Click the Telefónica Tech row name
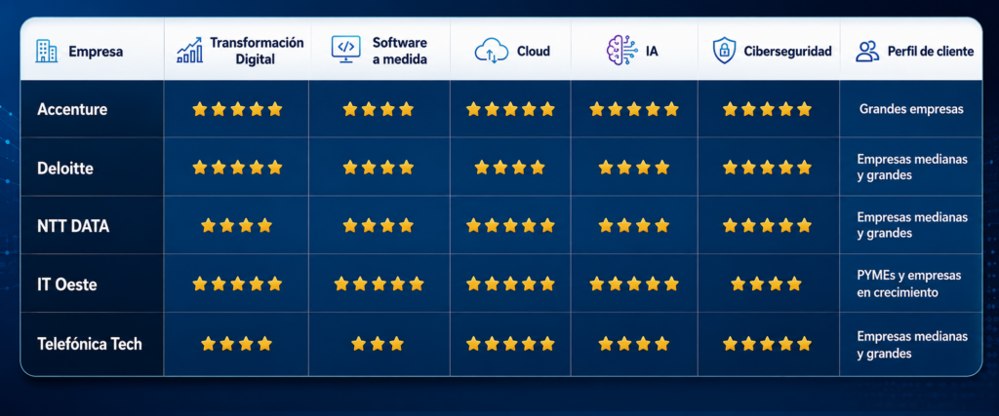 89,344
